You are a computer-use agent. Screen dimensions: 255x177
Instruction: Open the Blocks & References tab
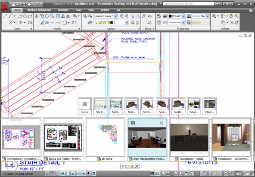pyautogui.click(x=39, y=10)
